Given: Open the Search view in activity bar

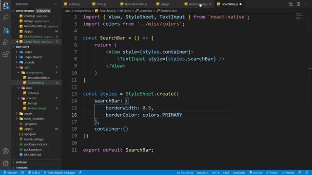Looking at the screenshot, I should (x=5, y=17).
